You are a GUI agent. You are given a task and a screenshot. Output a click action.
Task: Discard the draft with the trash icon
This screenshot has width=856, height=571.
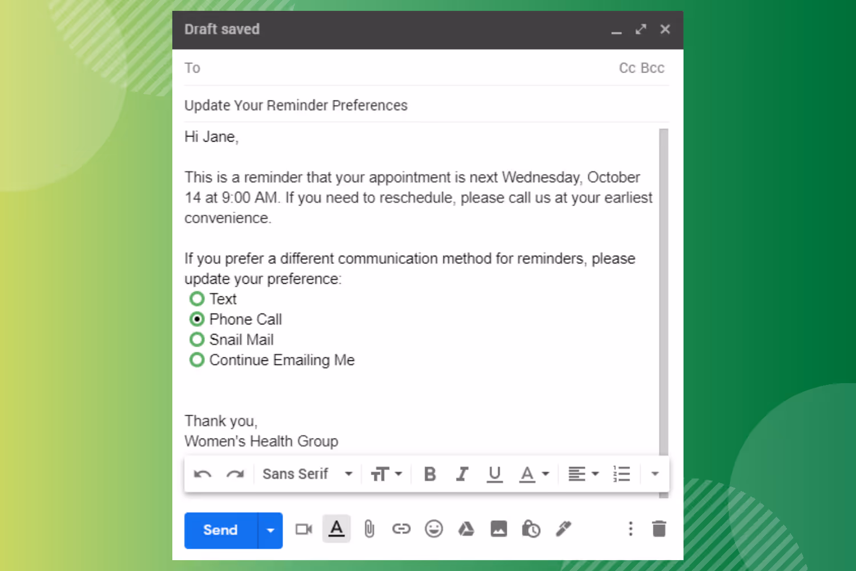pyautogui.click(x=659, y=529)
